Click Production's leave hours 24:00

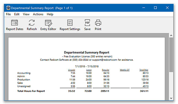[x=89, y=80]
